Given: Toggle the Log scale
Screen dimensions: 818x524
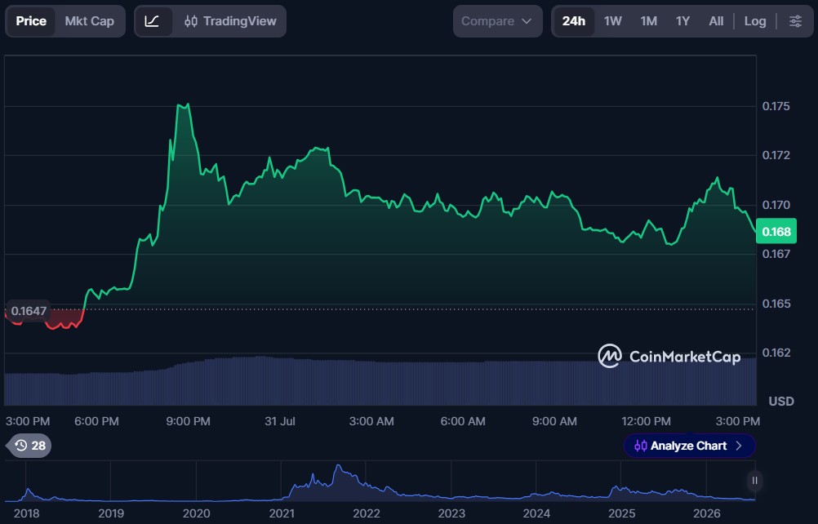Looking at the screenshot, I should click(x=755, y=21).
